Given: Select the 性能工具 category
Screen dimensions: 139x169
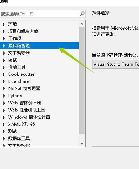Looking at the screenshot, I should (17, 67).
